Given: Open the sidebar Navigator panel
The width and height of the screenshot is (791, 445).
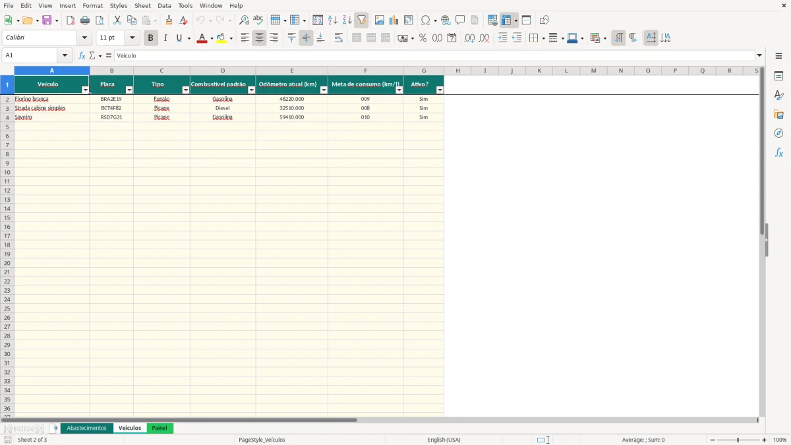Looking at the screenshot, I should tap(778, 133).
